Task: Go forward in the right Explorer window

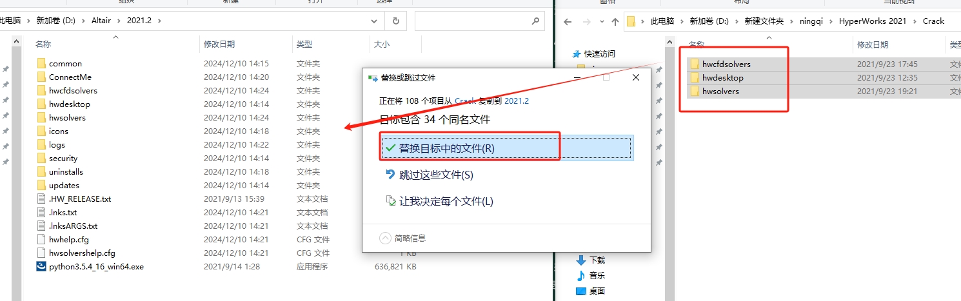Action: (x=586, y=21)
